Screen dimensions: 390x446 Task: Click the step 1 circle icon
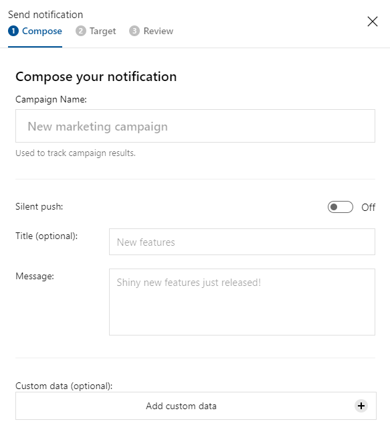(13, 31)
